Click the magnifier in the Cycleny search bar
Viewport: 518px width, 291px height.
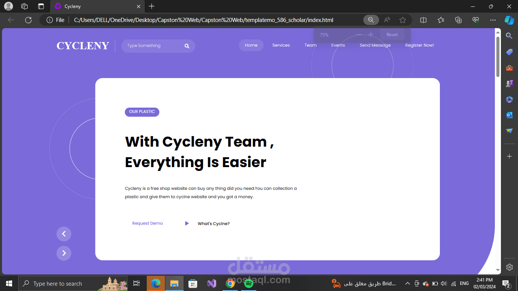[187, 45]
